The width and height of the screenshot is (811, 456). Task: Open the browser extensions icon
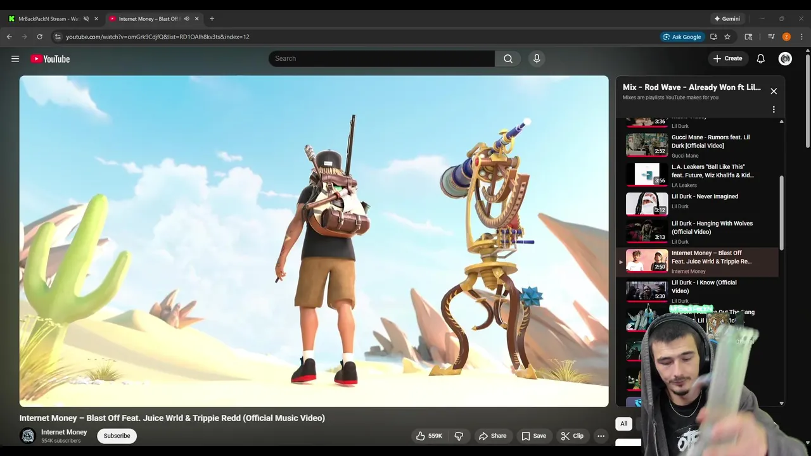748,37
